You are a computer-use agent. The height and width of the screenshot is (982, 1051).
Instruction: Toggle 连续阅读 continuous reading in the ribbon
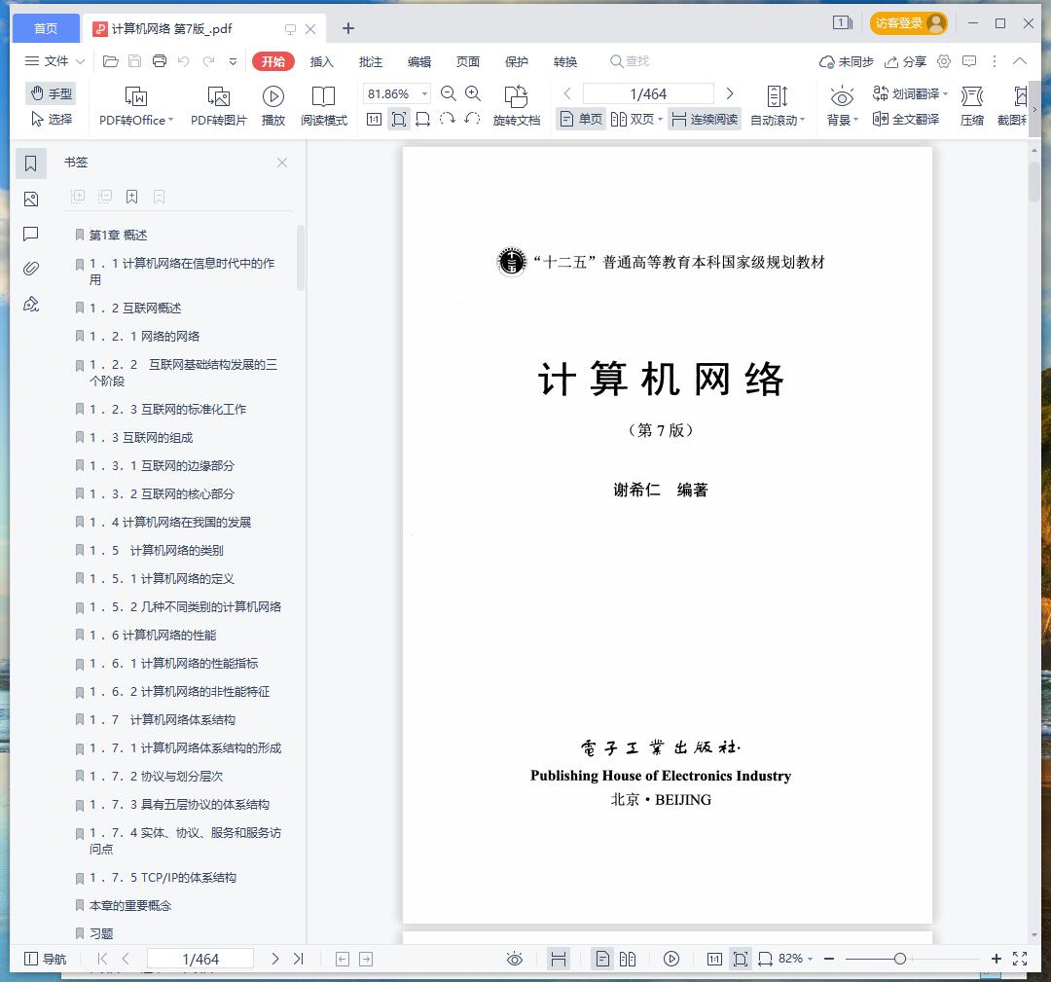pos(705,120)
